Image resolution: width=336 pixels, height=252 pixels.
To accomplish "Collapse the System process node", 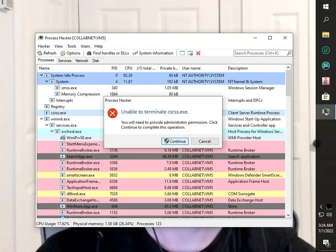I will tap(47, 81).
